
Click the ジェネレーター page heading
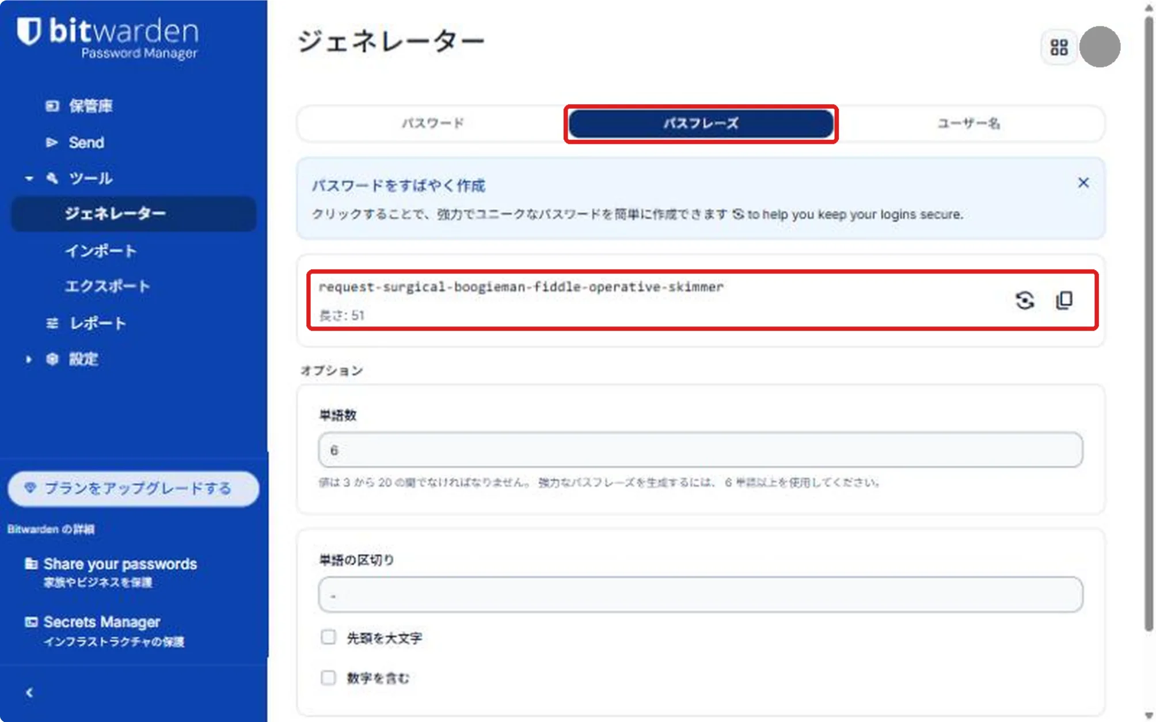click(391, 41)
